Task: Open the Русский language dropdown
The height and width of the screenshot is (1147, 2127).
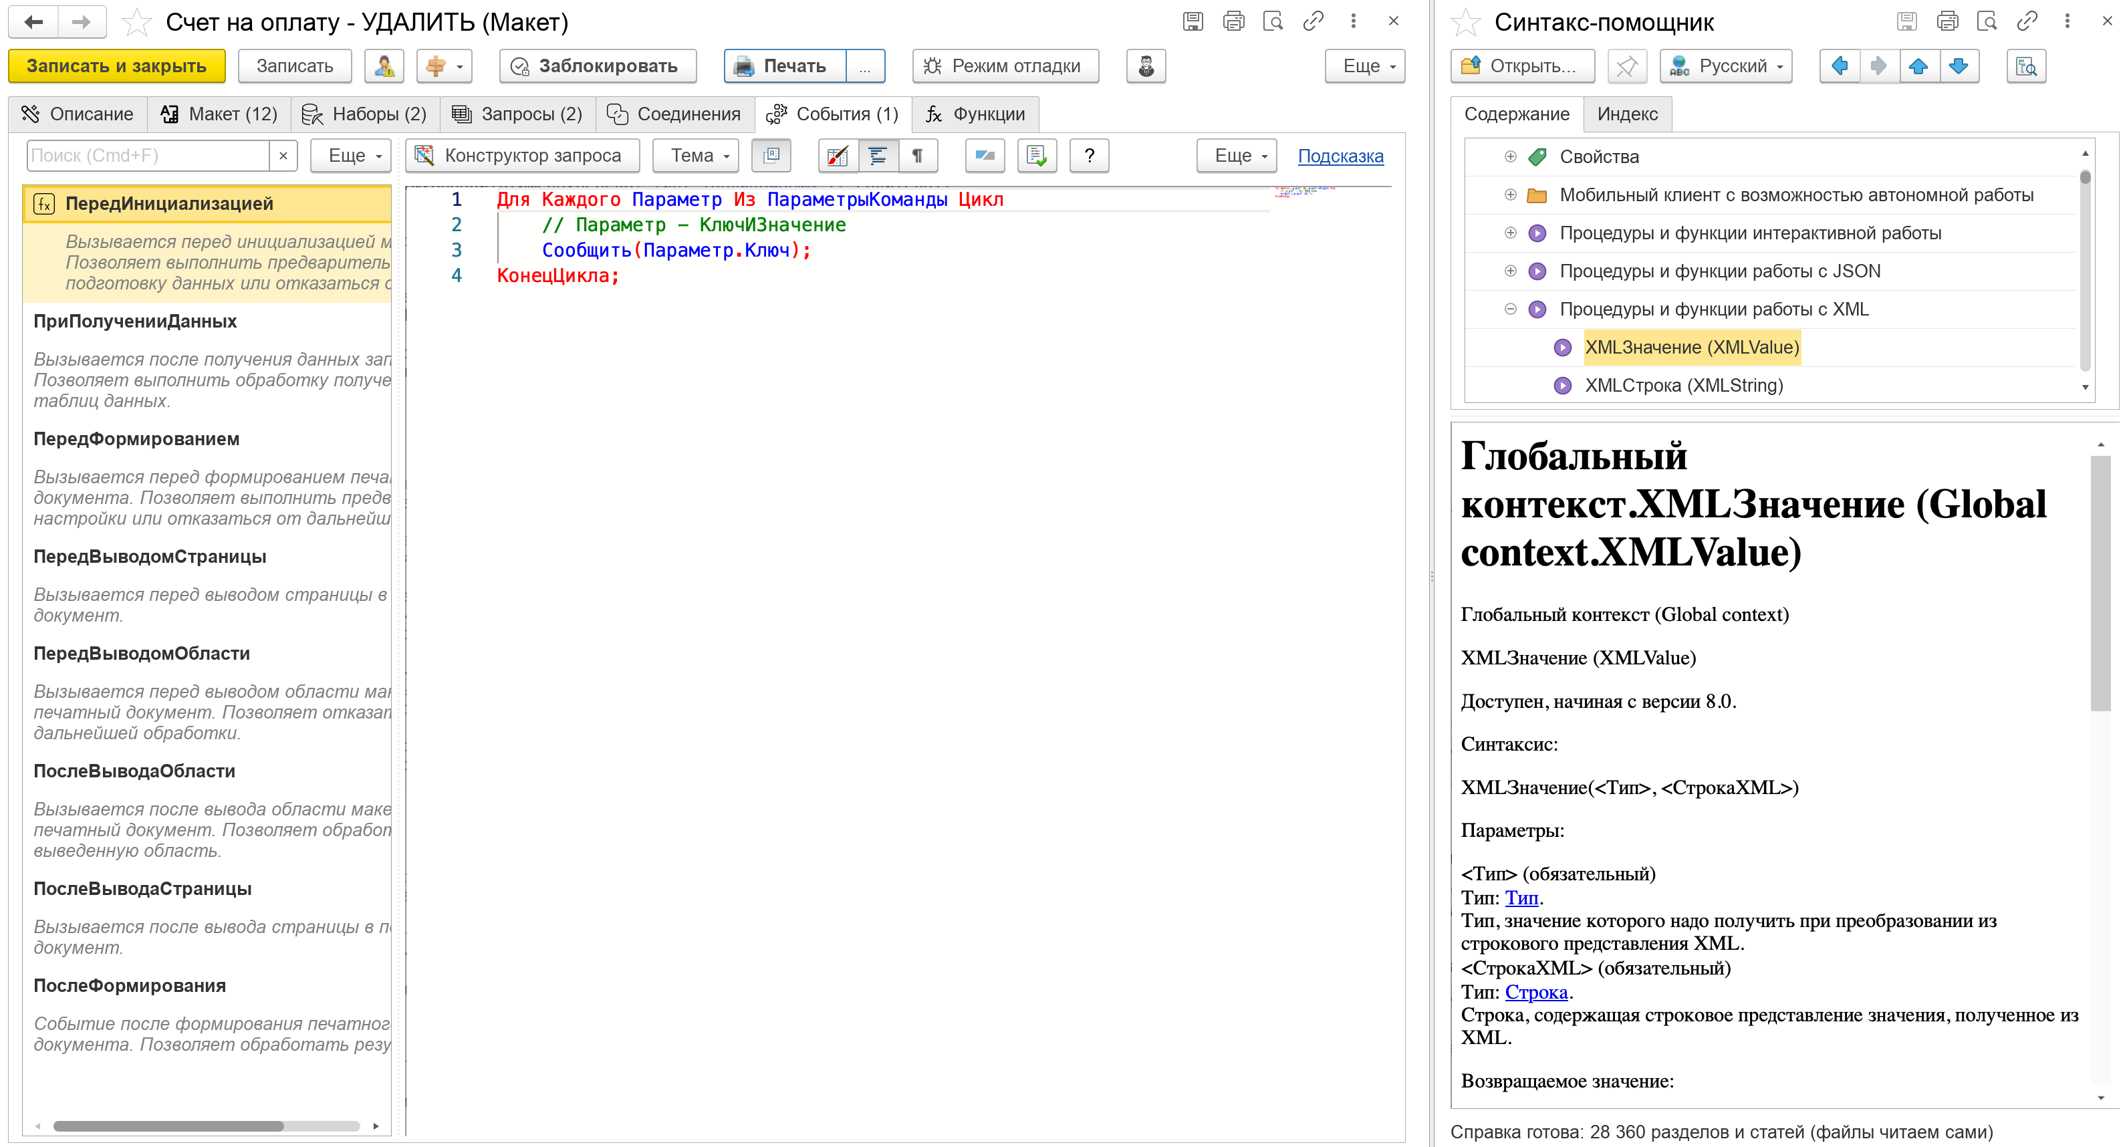Action: pyautogui.click(x=1726, y=66)
